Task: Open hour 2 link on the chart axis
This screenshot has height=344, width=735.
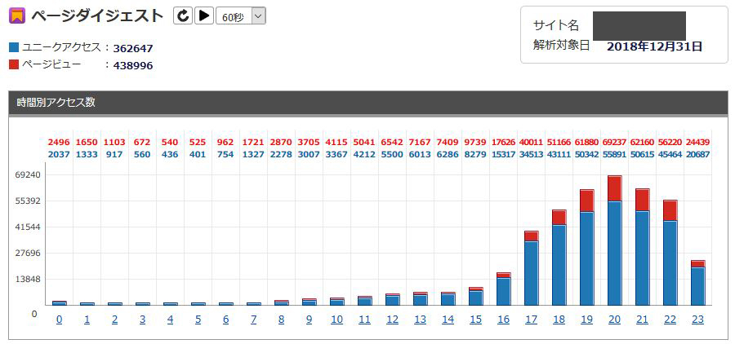Action: tap(114, 320)
